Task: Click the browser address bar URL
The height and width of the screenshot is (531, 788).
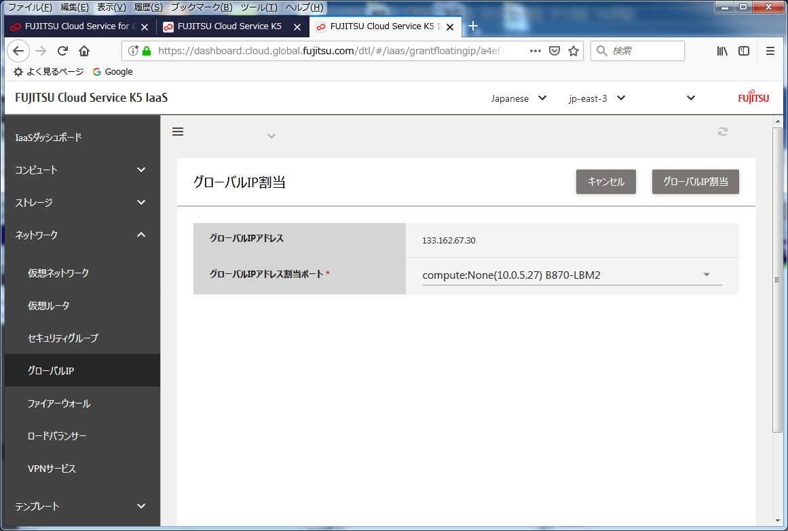Action: 332,51
